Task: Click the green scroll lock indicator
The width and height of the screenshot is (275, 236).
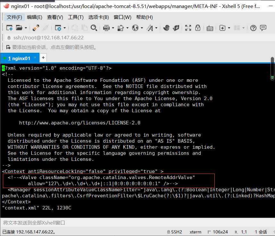Action: click(x=272, y=78)
